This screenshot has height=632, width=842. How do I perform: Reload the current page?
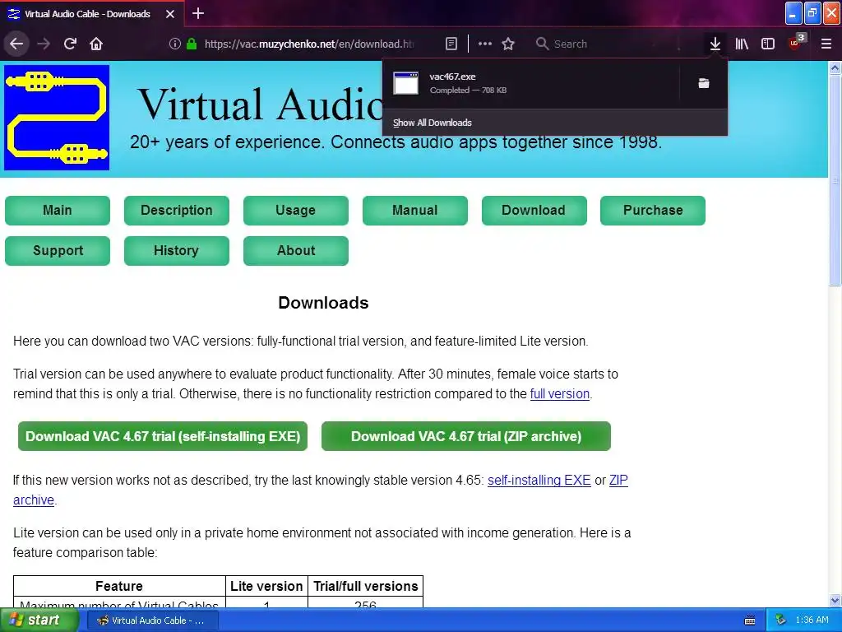(x=71, y=44)
